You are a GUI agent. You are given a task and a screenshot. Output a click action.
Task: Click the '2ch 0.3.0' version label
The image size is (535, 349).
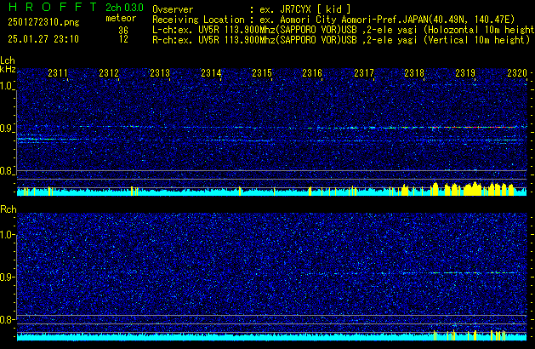pos(124,7)
